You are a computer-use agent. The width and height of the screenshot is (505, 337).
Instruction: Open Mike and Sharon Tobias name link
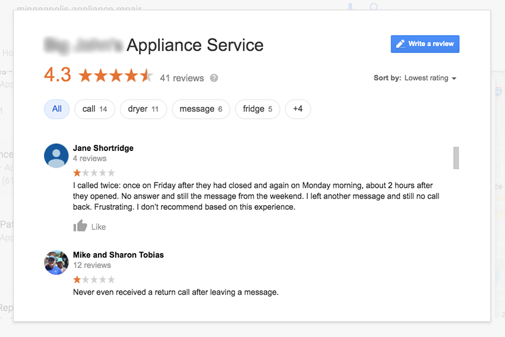(x=118, y=255)
